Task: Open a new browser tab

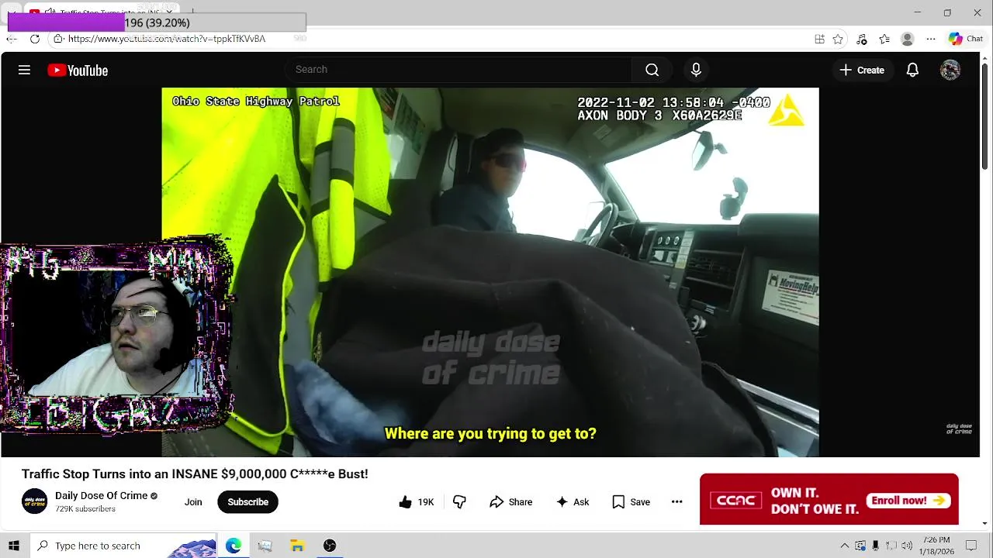Action: 192,12
